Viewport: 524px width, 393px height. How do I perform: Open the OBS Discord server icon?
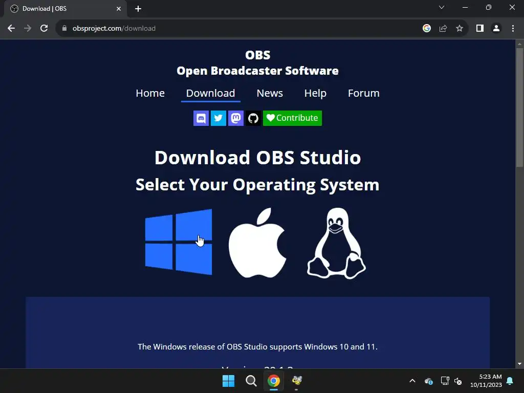pos(201,118)
